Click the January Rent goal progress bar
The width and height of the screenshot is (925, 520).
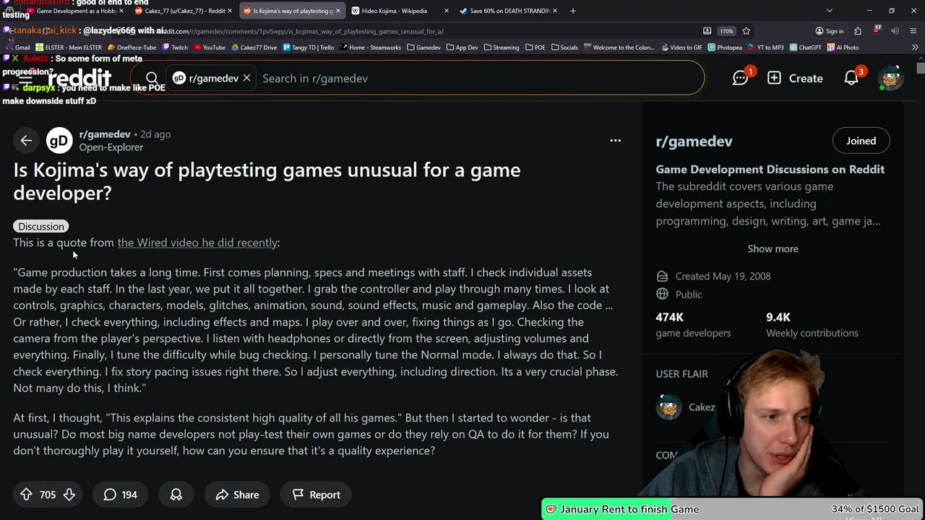click(x=733, y=509)
